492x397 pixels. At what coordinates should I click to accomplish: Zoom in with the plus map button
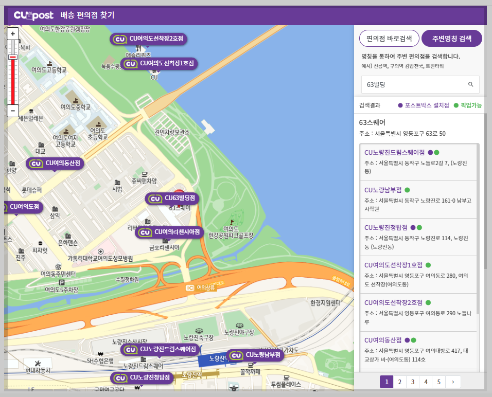coord(13,33)
